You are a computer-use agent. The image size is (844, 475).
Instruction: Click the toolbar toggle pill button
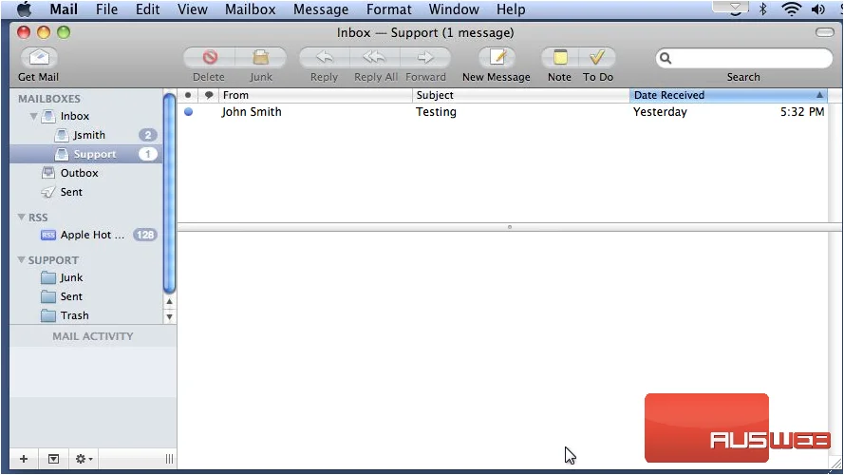(825, 32)
